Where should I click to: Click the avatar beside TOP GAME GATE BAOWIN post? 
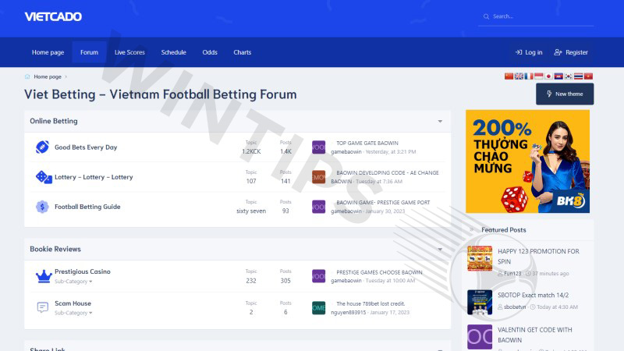click(x=318, y=147)
